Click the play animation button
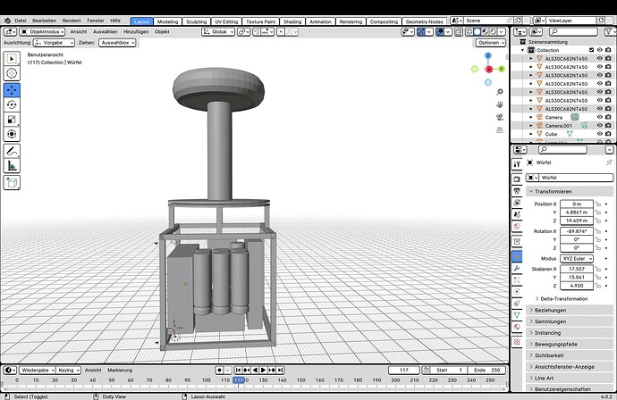The image size is (617, 400). [x=263, y=371]
